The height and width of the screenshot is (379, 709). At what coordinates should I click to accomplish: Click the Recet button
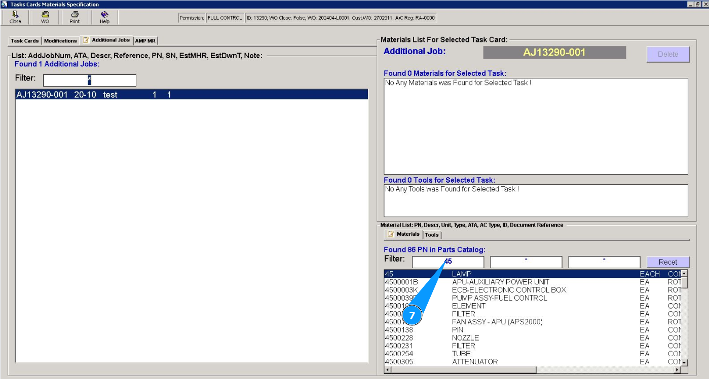click(668, 262)
